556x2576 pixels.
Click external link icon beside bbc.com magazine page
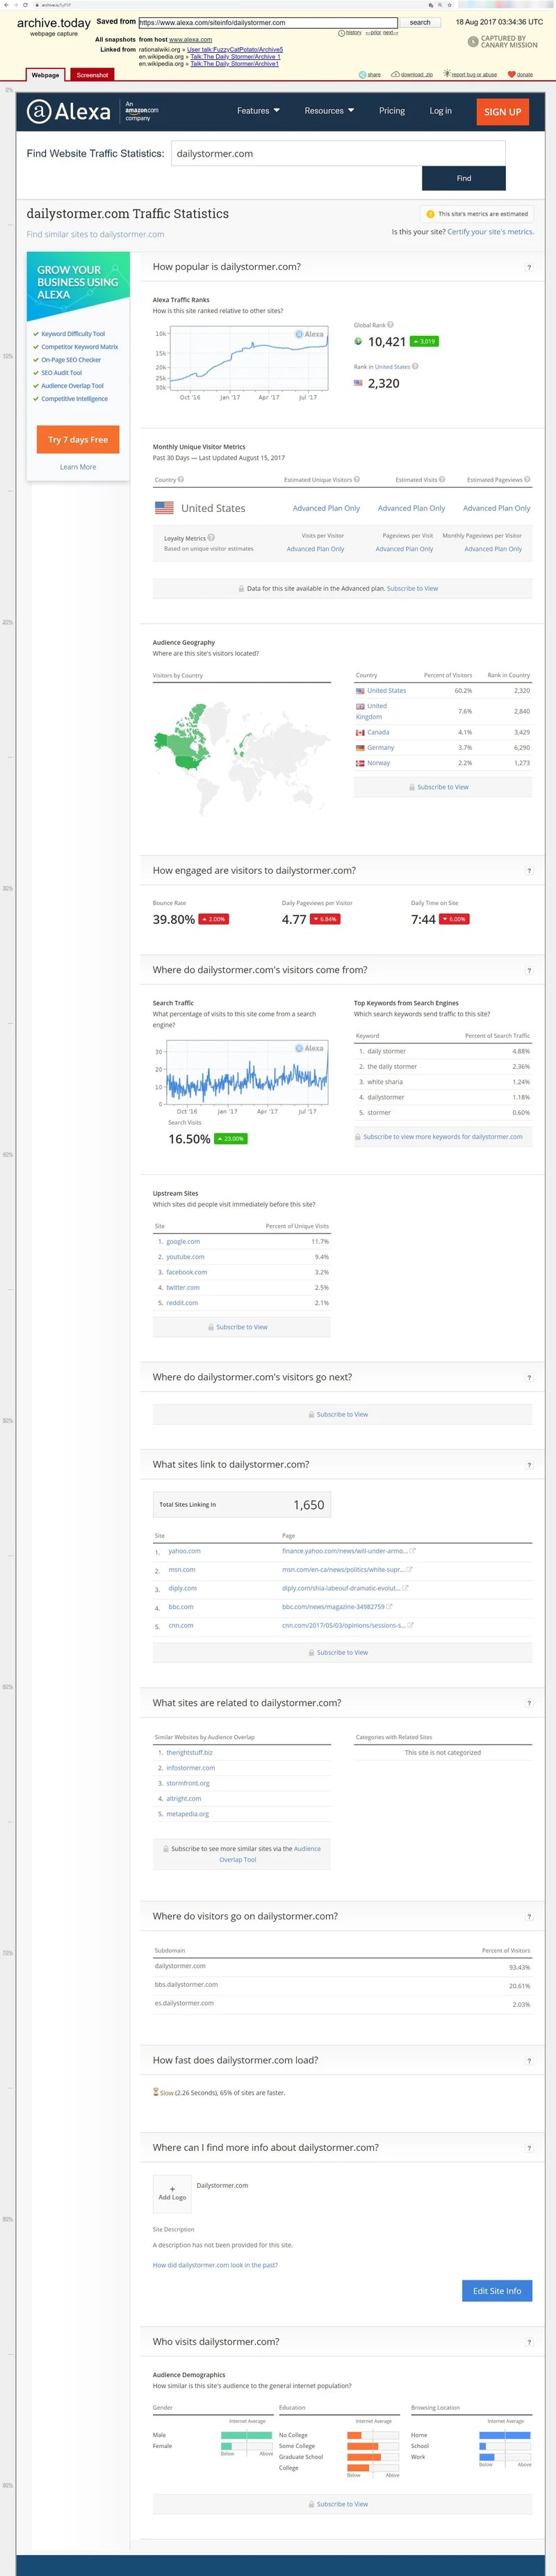click(389, 1607)
